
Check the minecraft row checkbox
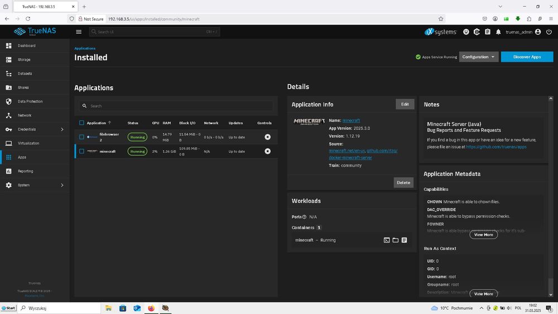(81, 151)
